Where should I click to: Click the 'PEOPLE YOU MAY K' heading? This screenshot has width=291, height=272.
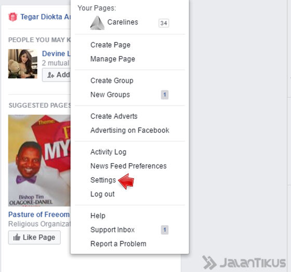point(39,40)
